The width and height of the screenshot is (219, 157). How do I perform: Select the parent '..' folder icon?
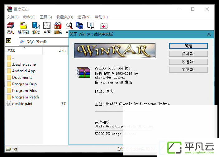[9, 58]
